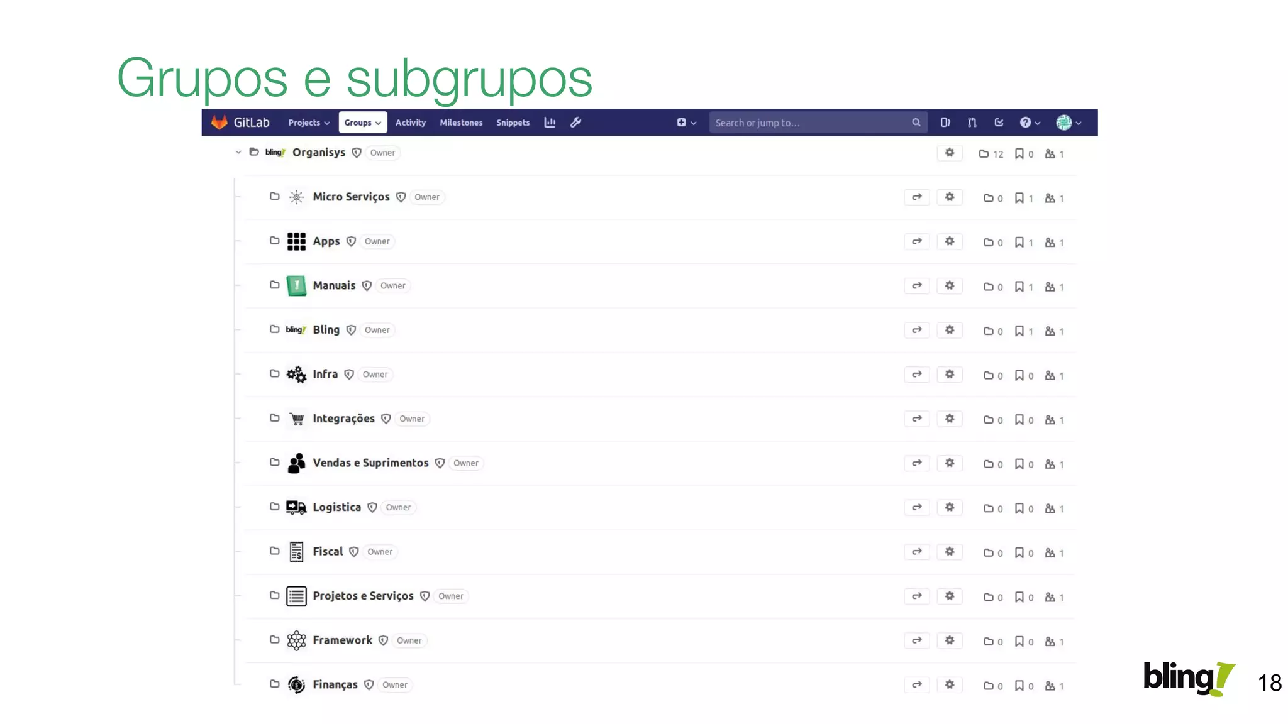This screenshot has height=724, width=1288.
Task: Open Snippets in the navbar
Action: 513,123
